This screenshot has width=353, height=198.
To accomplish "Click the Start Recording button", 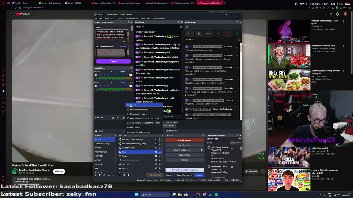I will click(x=184, y=145).
